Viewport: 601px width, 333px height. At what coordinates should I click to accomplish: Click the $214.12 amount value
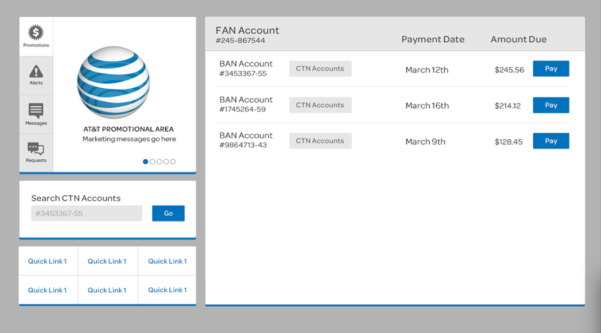[508, 106]
